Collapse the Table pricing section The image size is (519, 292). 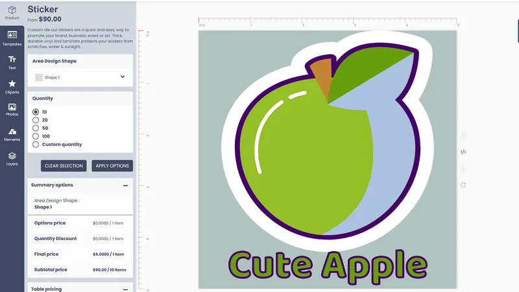125,289
